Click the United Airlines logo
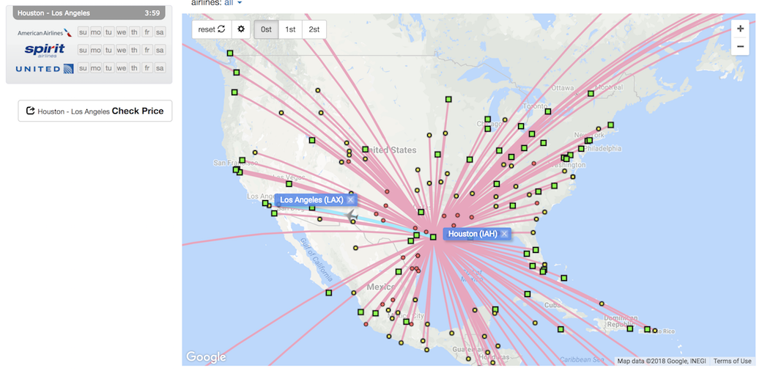Image resolution: width=762 pixels, height=371 pixels. pos(44,68)
